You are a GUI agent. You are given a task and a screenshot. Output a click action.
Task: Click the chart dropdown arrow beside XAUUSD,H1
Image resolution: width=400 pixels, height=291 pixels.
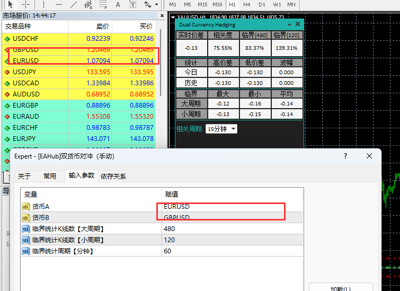173,17
